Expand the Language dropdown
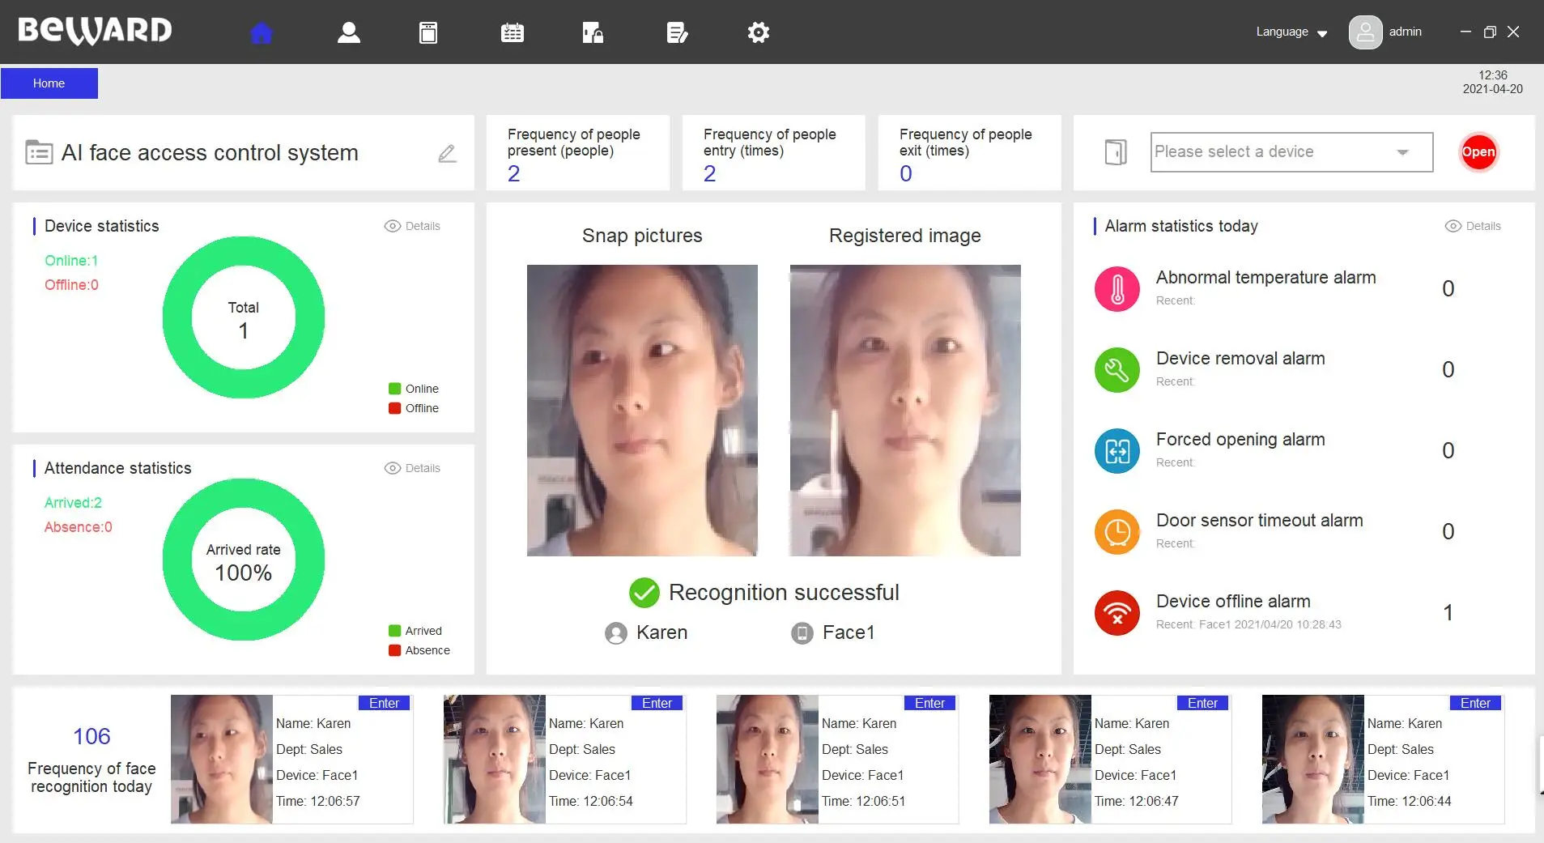Viewport: 1544px width, 843px height. point(1291,32)
